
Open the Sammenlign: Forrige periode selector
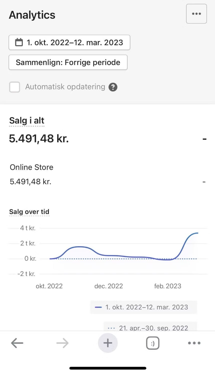68,62
